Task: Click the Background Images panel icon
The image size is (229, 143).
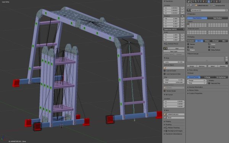Action: tap(166, 131)
